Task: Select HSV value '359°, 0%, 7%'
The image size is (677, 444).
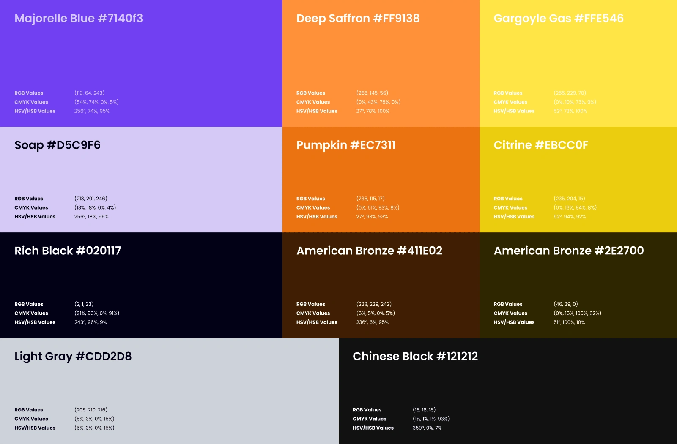Action: [427, 428]
